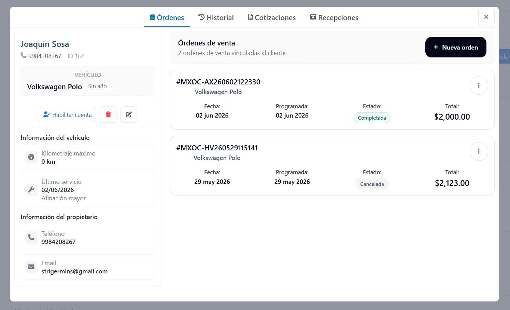The height and width of the screenshot is (310, 510).
Task: Click the clock icon on Historial tab
Action: click(201, 17)
